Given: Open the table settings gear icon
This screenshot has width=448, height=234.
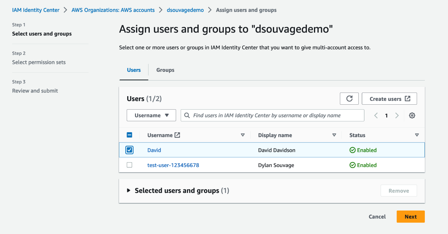Looking at the screenshot, I should tap(412, 115).
